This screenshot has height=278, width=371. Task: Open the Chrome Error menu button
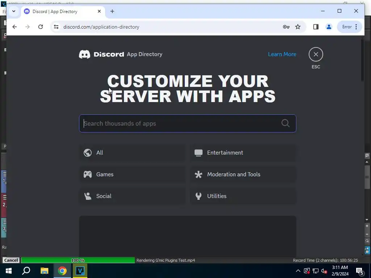tap(350, 27)
